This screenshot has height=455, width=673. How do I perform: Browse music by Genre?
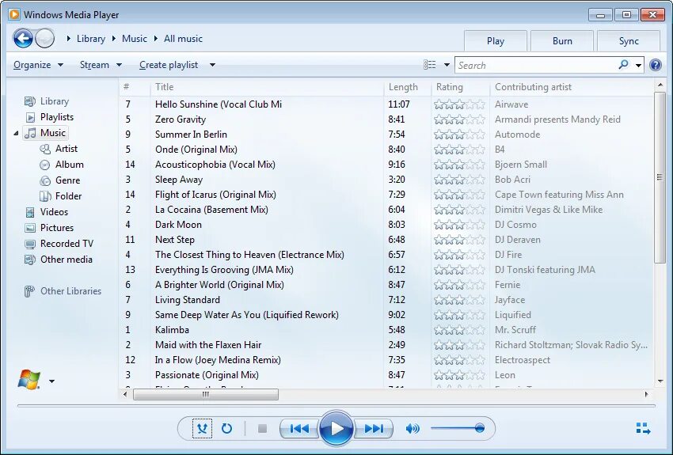point(59,180)
